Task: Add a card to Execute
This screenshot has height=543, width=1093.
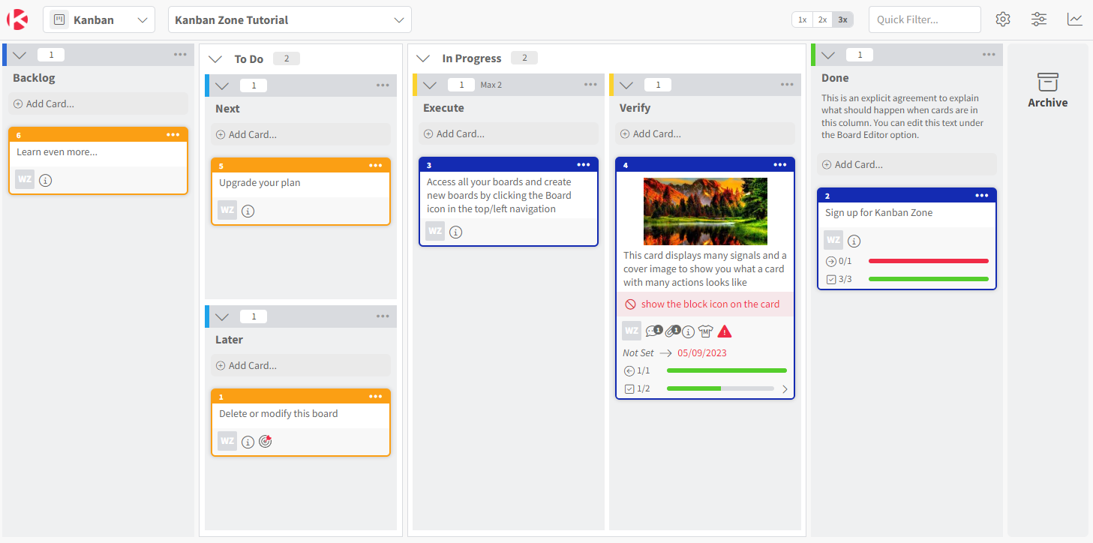Action: 509,133
